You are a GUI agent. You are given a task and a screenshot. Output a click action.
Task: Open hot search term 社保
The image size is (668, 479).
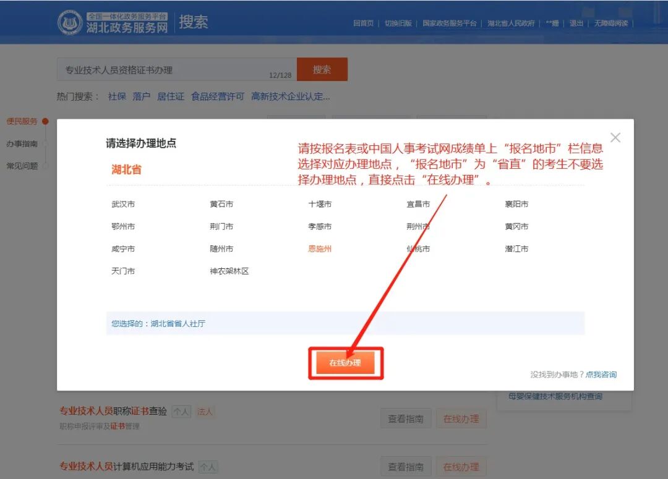tap(117, 96)
